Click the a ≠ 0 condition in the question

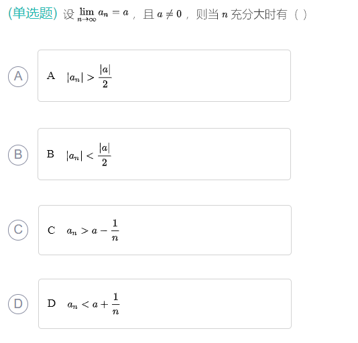pyautogui.click(x=170, y=14)
